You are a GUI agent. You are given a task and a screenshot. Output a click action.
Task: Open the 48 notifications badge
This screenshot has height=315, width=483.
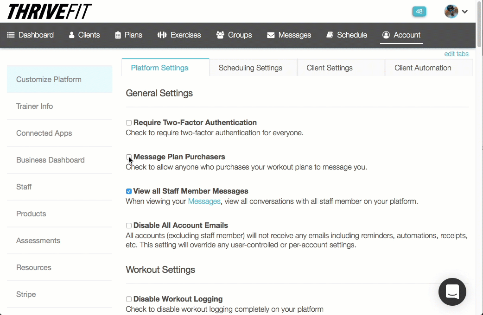(x=419, y=12)
